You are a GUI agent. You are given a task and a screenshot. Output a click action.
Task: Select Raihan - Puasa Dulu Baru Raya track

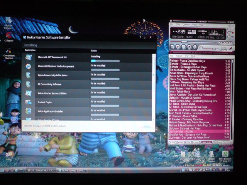[200, 61]
